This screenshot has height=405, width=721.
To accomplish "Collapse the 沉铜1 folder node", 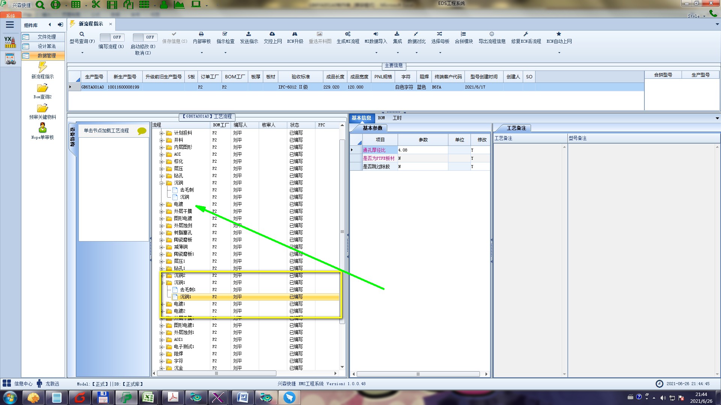I will pos(163,283).
